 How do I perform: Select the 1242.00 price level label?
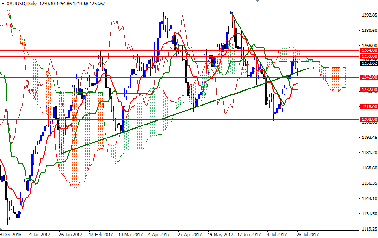pos(369,77)
